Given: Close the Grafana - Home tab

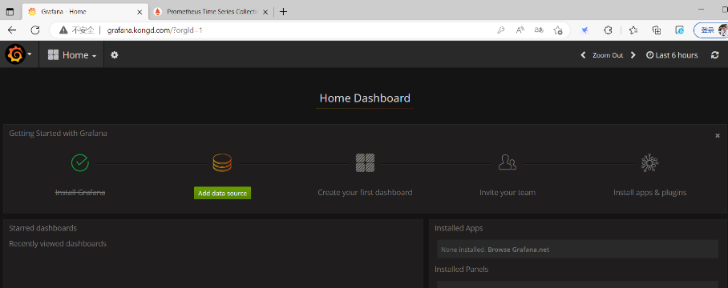Looking at the screenshot, I should (140, 11).
